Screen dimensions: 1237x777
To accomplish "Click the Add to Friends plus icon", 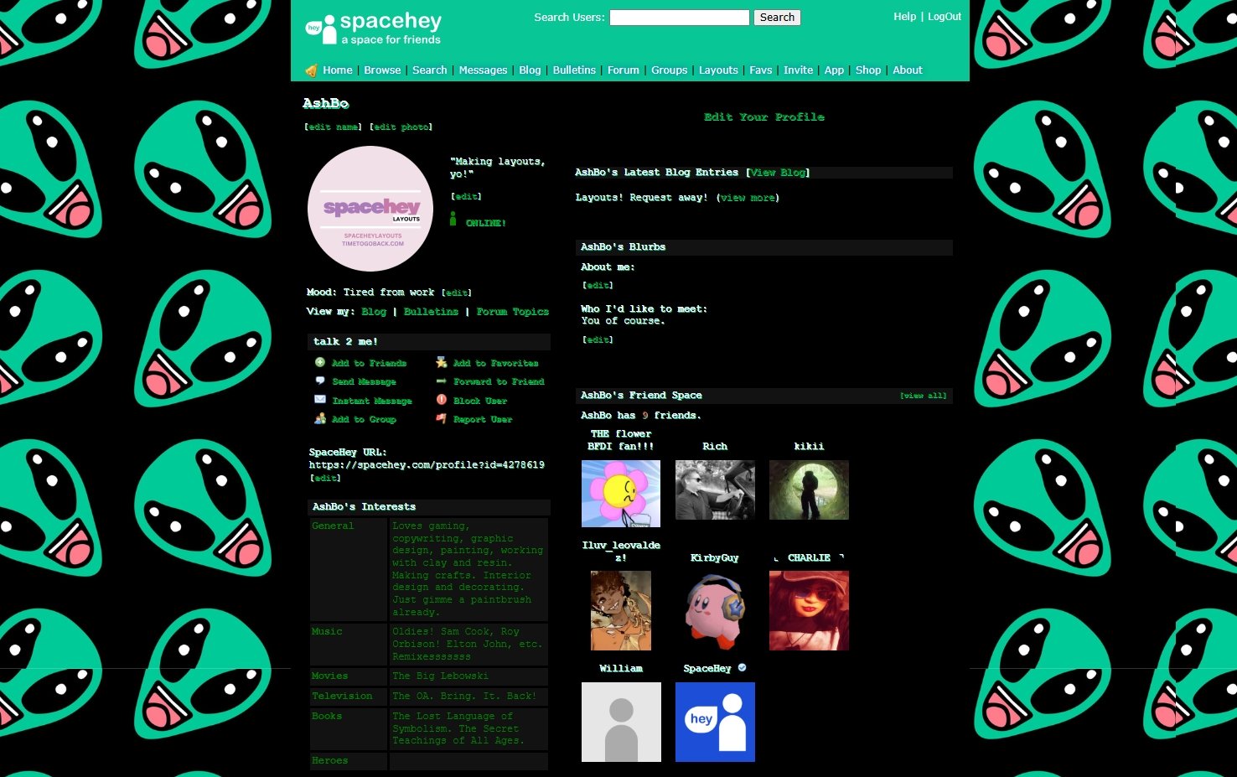I will click(x=320, y=362).
